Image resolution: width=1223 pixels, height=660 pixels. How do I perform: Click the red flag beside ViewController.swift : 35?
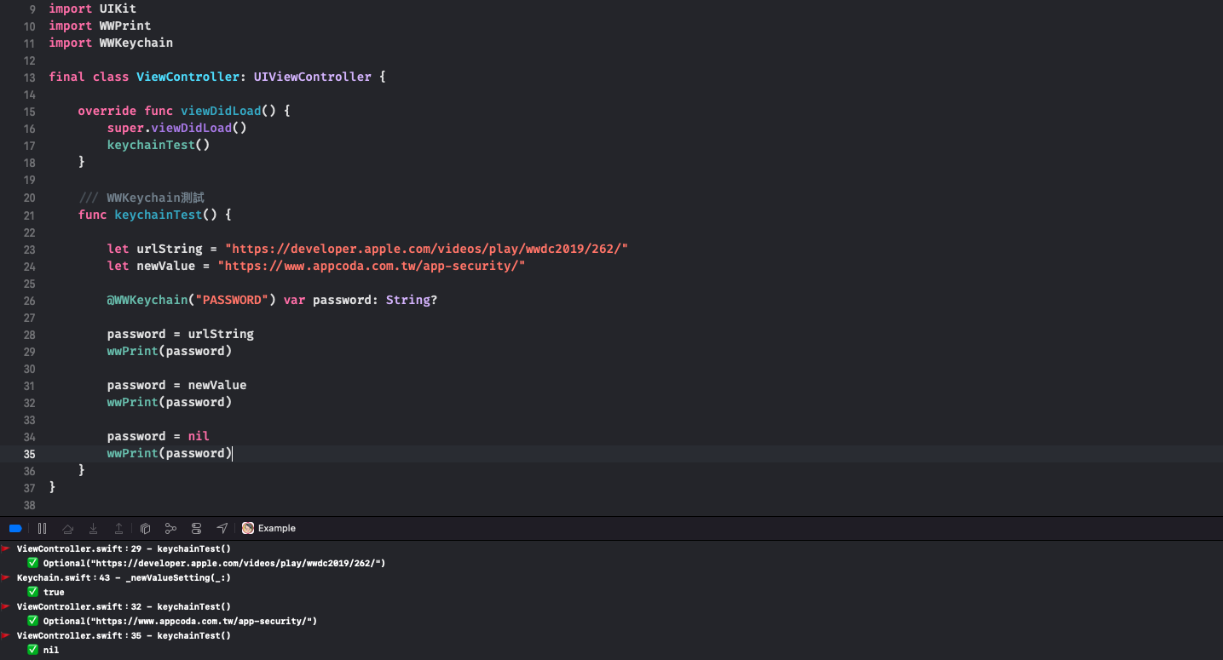5,635
